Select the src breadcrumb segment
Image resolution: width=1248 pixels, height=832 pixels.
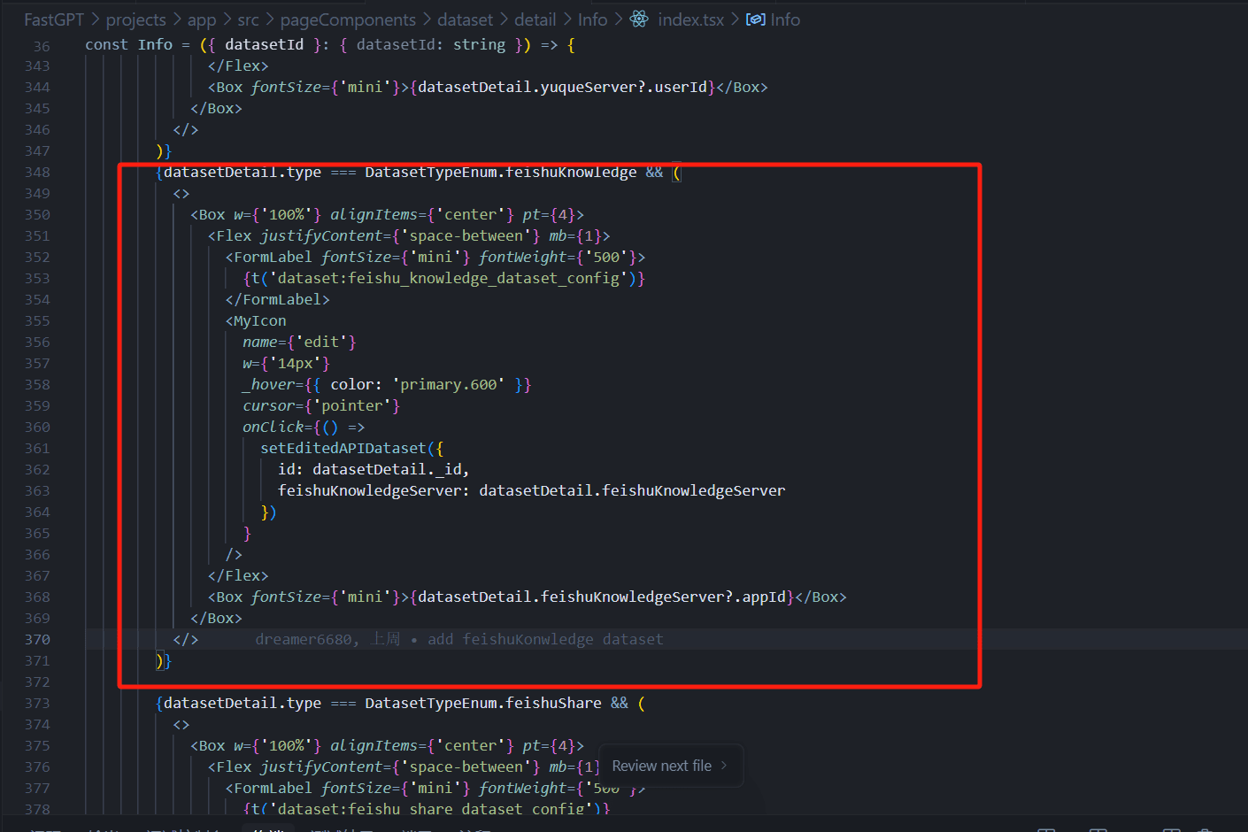(x=248, y=19)
